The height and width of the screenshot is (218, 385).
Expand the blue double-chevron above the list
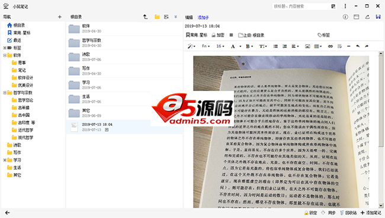point(175,17)
